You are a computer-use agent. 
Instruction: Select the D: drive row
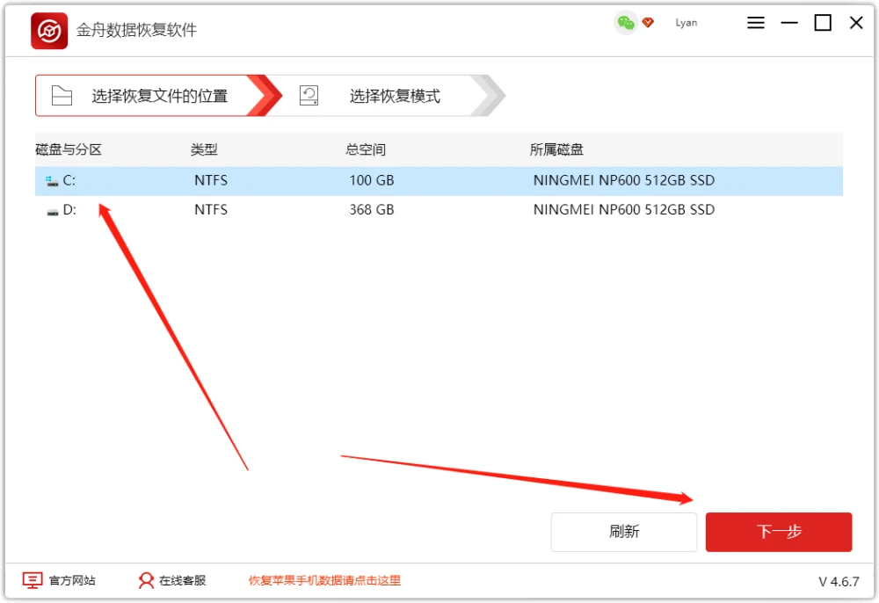pyautogui.click(x=439, y=209)
